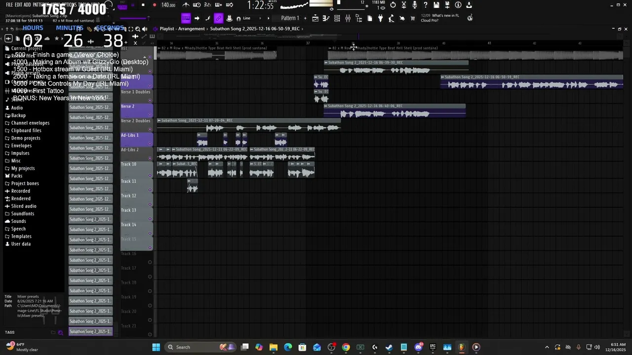
Task: Expand the Envelopes folder
Action: pos(21,145)
